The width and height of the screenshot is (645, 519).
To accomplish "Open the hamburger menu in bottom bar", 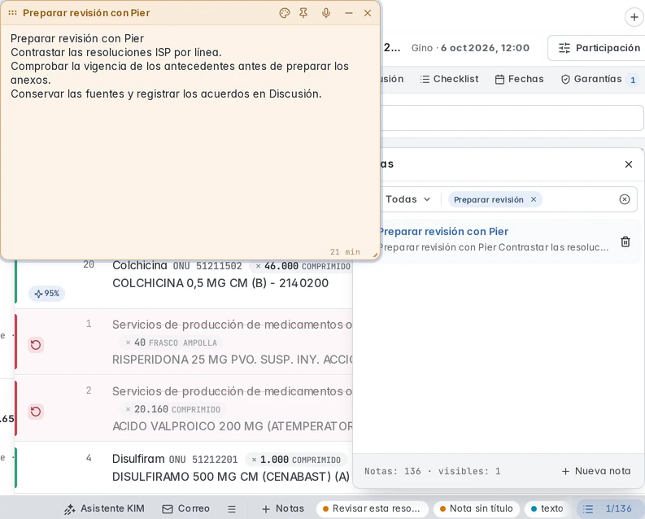I will [x=232, y=509].
